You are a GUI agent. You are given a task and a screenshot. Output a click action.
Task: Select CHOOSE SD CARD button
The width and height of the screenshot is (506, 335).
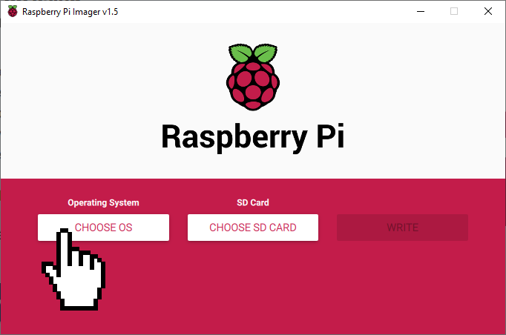[x=253, y=228]
